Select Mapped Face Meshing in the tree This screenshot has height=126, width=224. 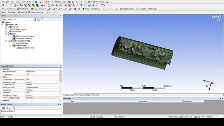pyautogui.click(x=24, y=38)
